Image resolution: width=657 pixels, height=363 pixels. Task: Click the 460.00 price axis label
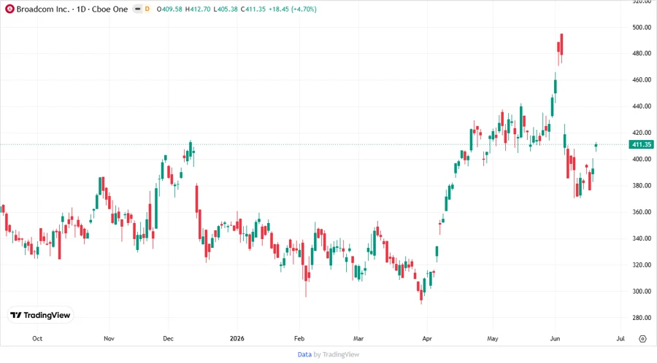[x=642, y=80]
